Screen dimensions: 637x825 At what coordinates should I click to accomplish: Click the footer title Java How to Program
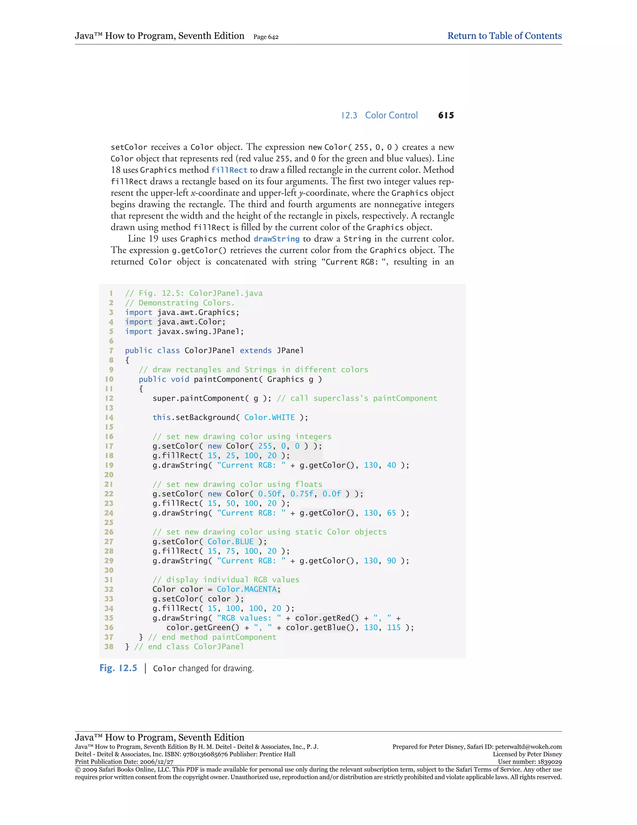[x=159, y=737]
